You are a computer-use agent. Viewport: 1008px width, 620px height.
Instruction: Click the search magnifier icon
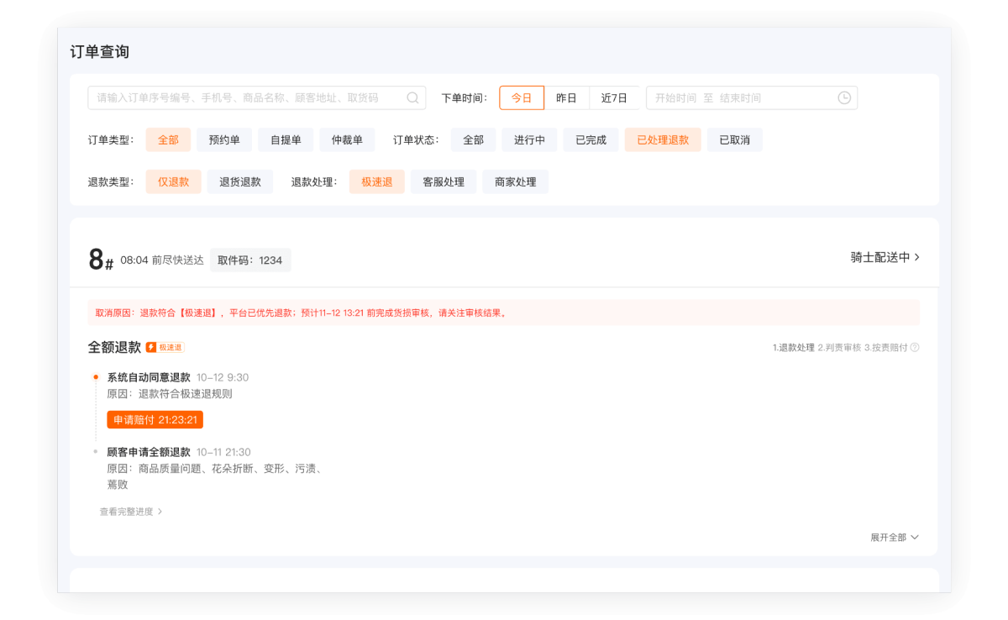point(412,97)
